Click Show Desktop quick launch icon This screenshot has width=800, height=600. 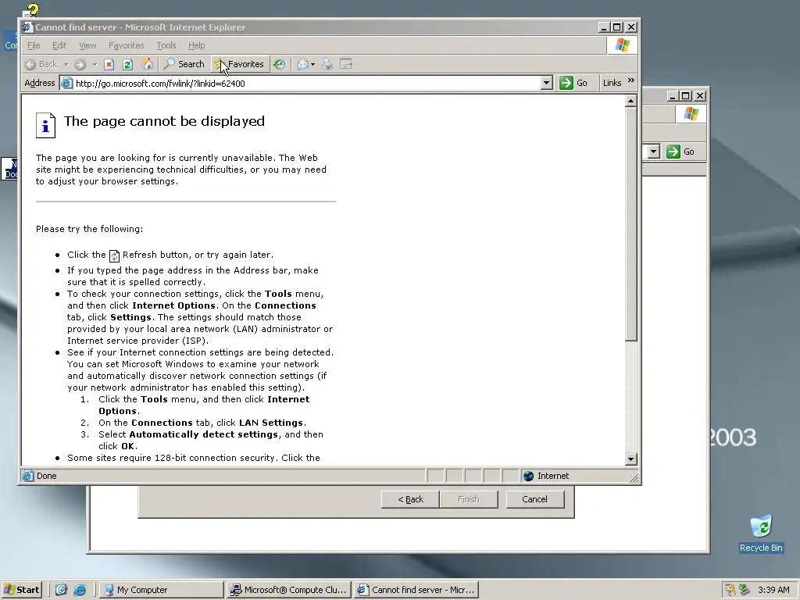pos(61,590)
